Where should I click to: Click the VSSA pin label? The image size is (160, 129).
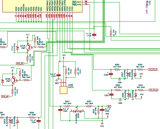[x=36, y=9]
